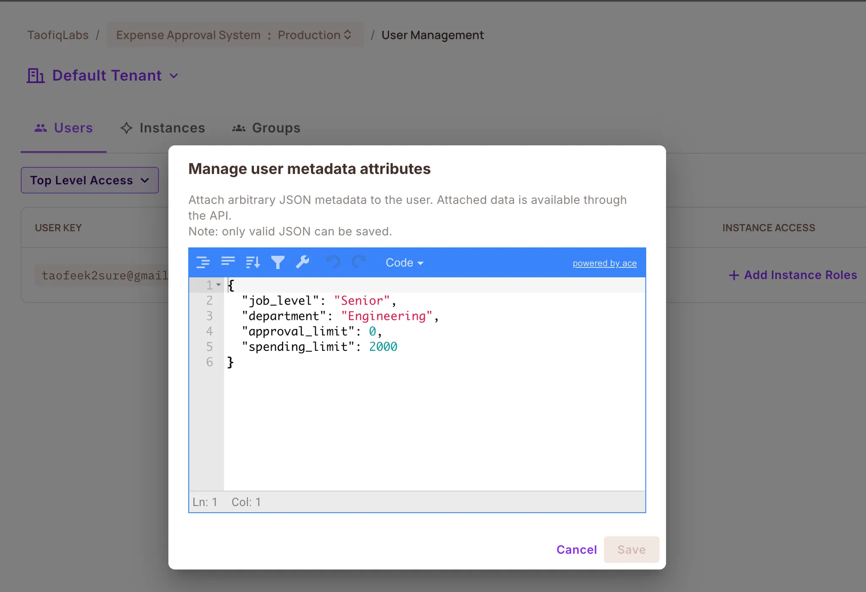Click the filter funnel icon
The height and width of the screenshot is (592, 866).
278,263
